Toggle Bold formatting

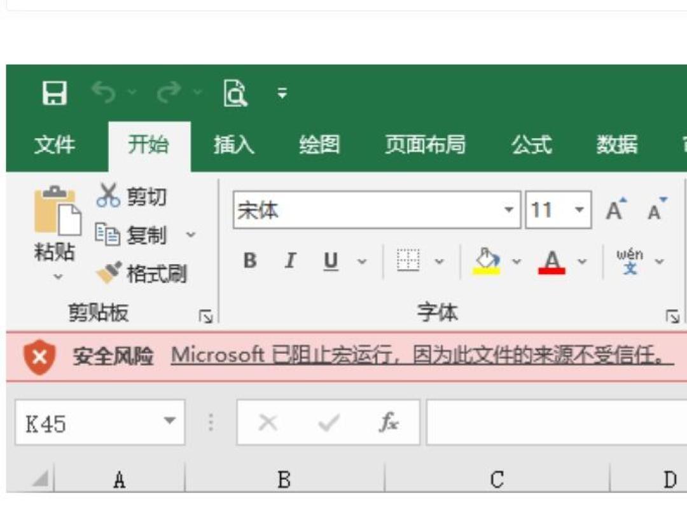click(250, 261)
